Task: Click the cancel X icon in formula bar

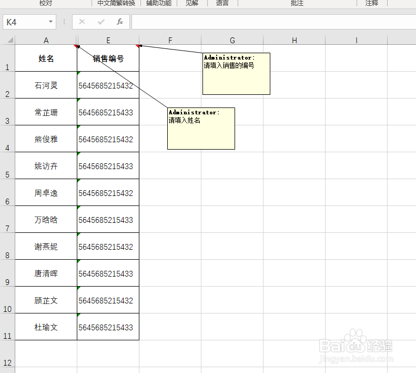Action: [x=82, y=22]
